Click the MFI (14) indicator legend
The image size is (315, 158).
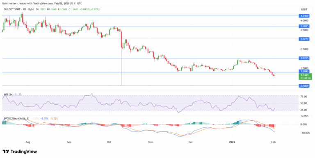(x=9, y=95)
